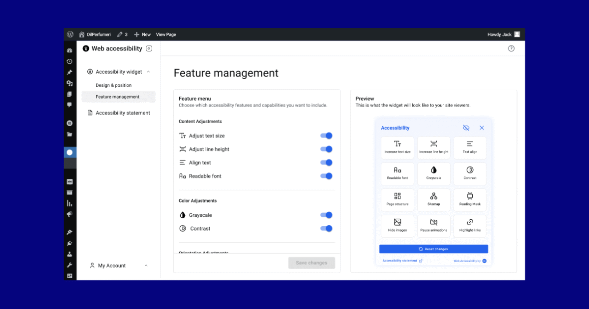The width and height of the screenshot is (589, 309).
Task: Open the WordPress Dashboard gauge icon
Action: (69, 50)
